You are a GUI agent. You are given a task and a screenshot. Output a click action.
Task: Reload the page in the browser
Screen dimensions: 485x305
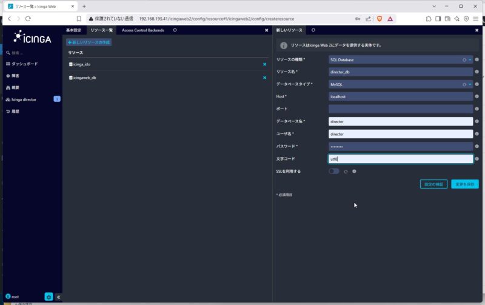(28, 19)
